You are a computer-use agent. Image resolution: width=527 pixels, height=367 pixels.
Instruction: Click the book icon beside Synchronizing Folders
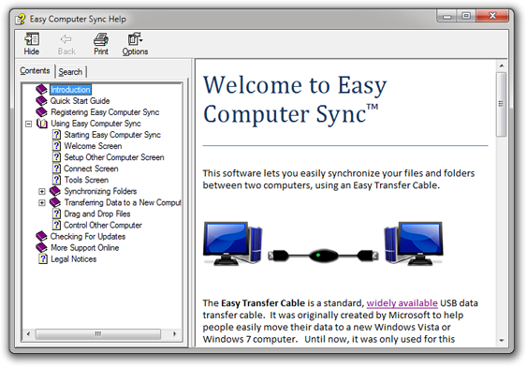pyautogui.click(x=55, y=191)
